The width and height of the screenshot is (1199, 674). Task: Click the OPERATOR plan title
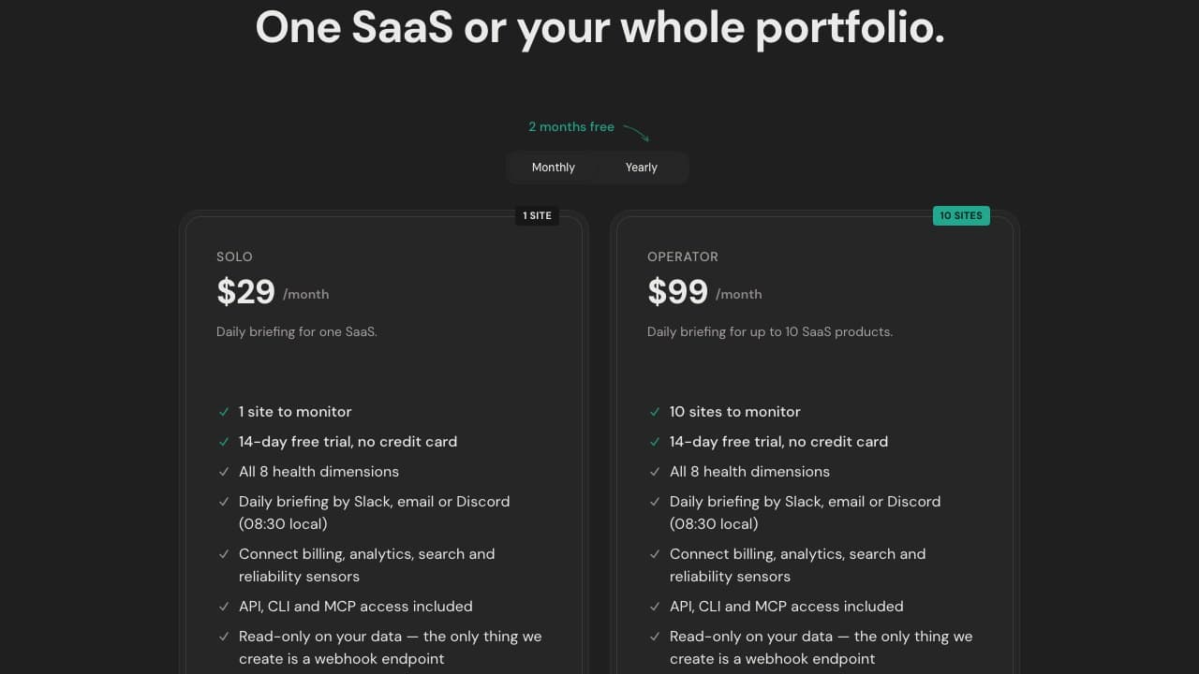(x=683, y=256)
